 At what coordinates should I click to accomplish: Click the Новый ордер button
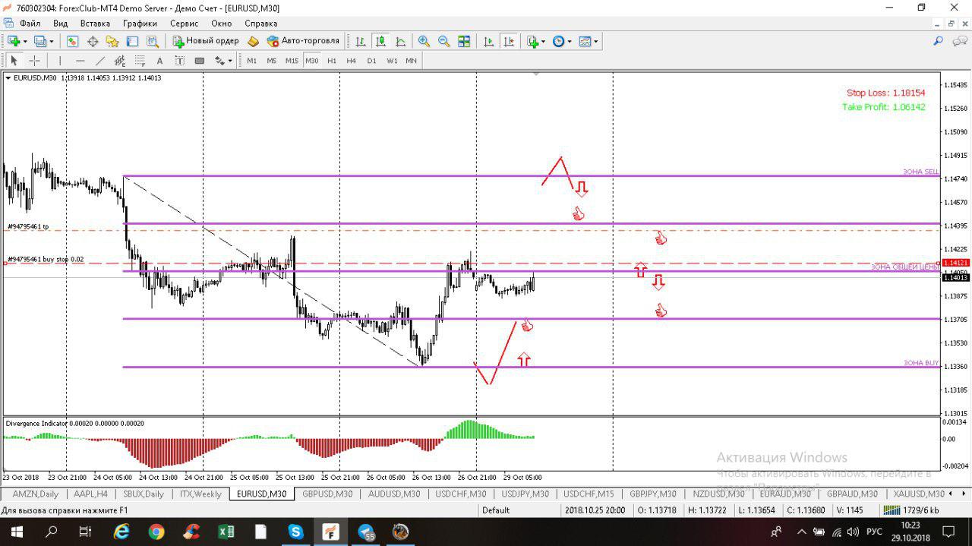pyautogui.click(x=206, y=41)
